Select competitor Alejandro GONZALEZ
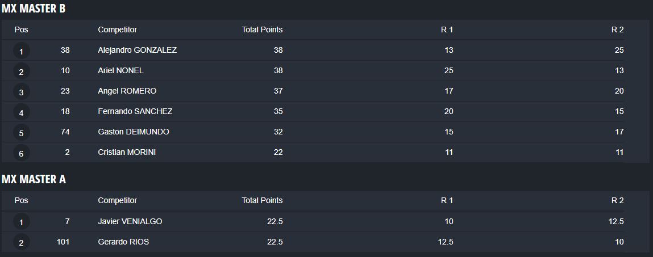Image resolution: width=653 pixels, height=257 pixels. click(138, 50)
